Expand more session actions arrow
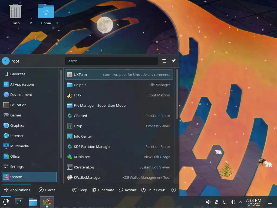The image size is (277, 208). coord(174,190)
